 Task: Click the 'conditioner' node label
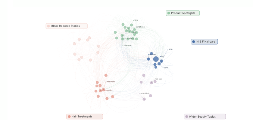(x=140, y=27)
